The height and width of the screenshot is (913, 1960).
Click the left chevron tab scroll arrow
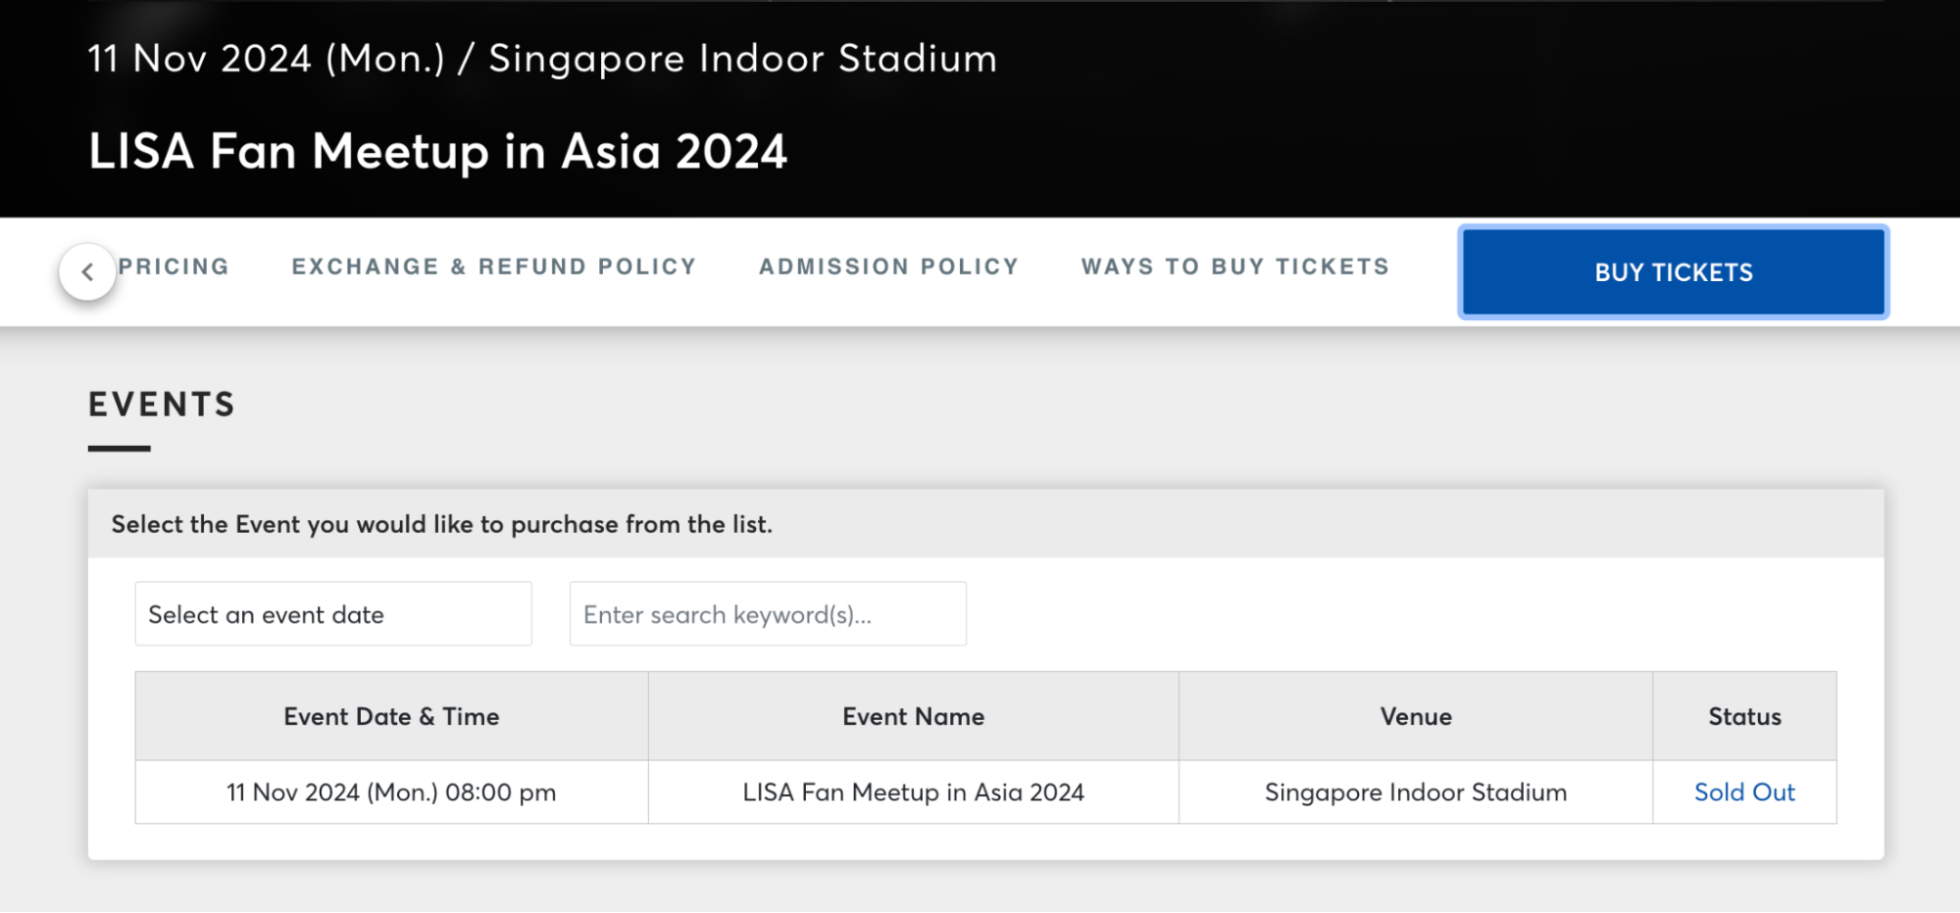point(87,271)
